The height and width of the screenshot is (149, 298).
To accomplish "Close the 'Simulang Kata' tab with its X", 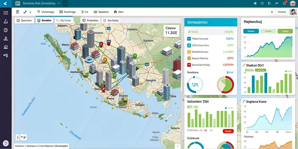I will [x=59, y=3].
